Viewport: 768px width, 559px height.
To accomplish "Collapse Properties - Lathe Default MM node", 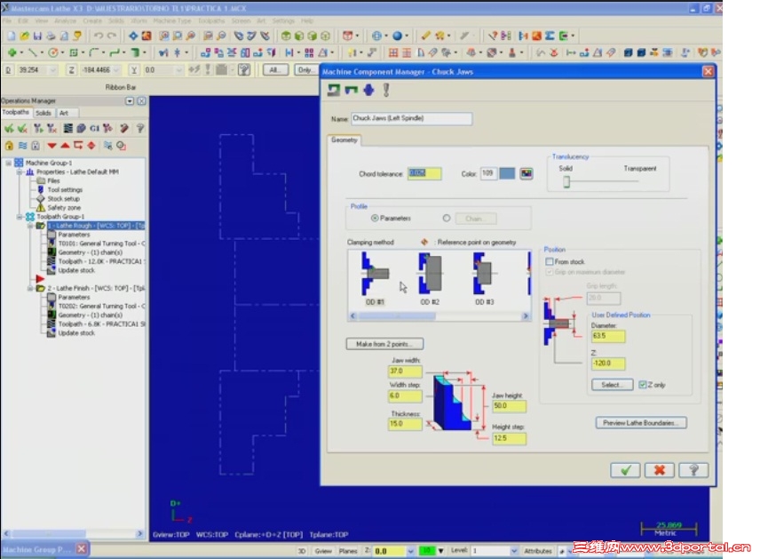I will click(x=20, y=172).
